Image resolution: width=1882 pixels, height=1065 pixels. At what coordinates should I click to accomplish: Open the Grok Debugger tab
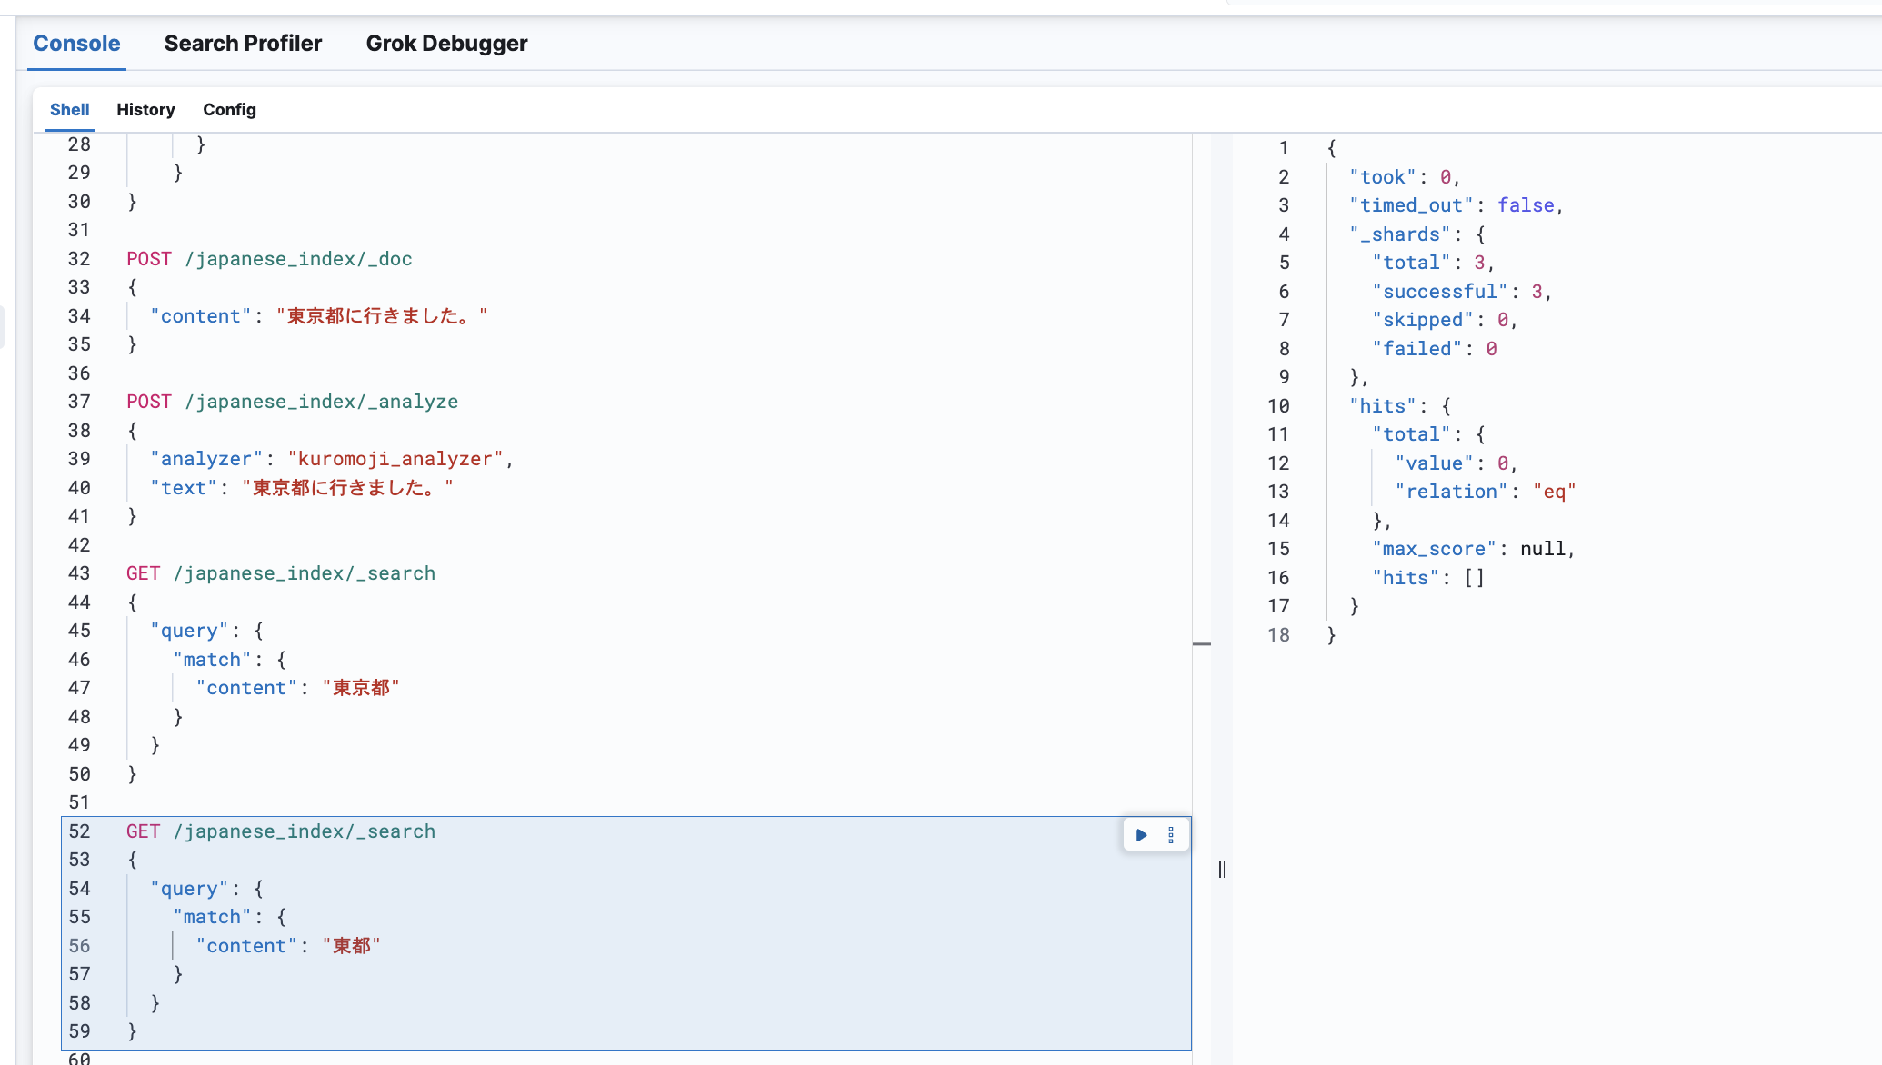[446, 44]
